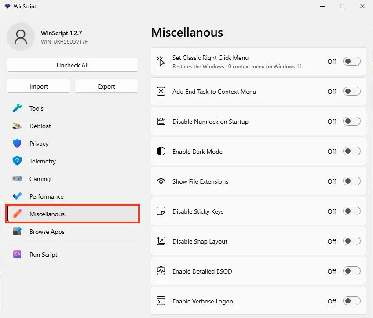Open Browse Apps from sidebar

[x=73, y=232]
